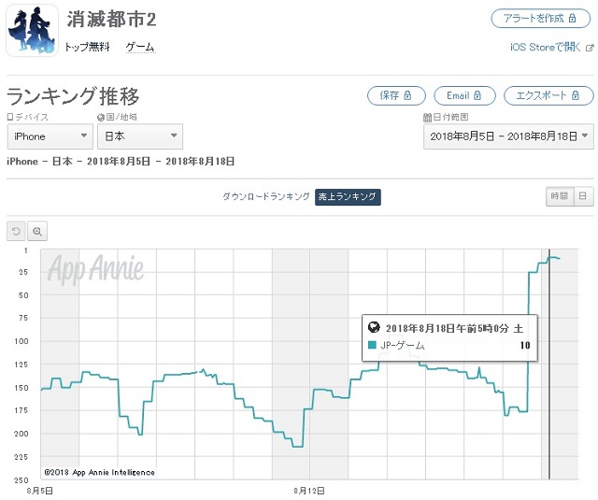598x500 pixels.
Task: Click the external link icon beside iOS Store
Action: tap(590, 48)
